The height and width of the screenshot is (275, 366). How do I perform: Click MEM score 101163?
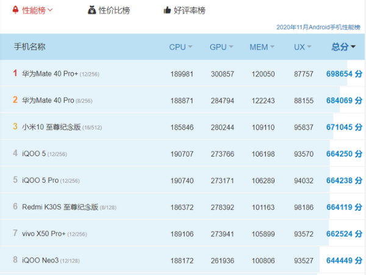pos(263,207)
